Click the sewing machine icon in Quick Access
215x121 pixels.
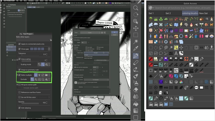click(176, 36)
